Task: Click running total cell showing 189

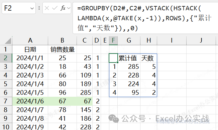Action: click(85, 84)
